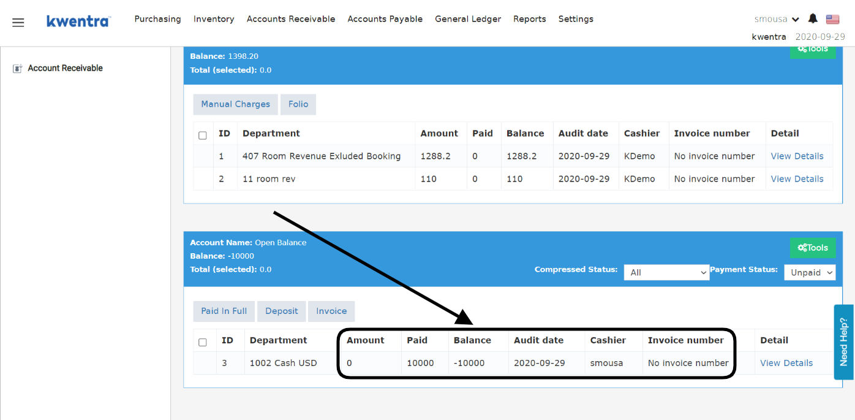The width and height of the screenshot is (855, 420).
Task: View Details for 1002 Cash USD row
Action: pos(786,363)
